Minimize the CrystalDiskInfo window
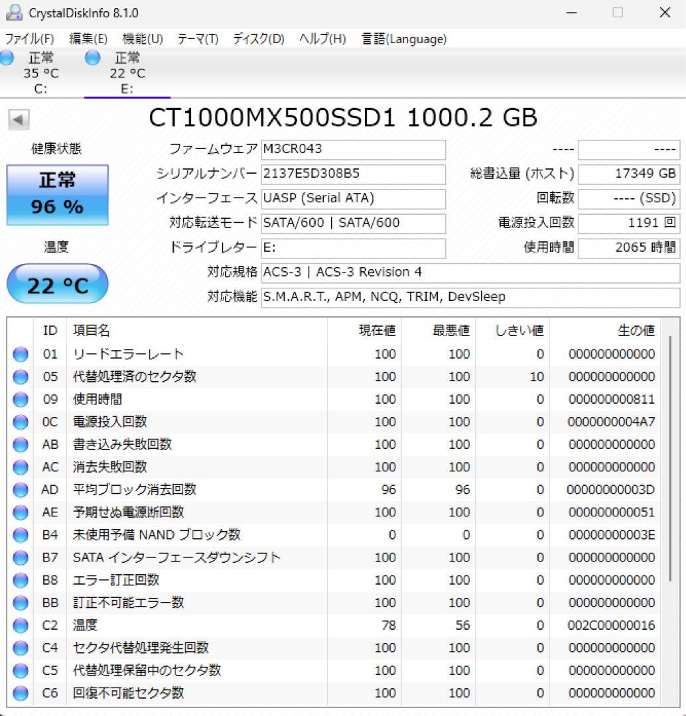Screen dimensions: 686x716 tap(571, 13)
